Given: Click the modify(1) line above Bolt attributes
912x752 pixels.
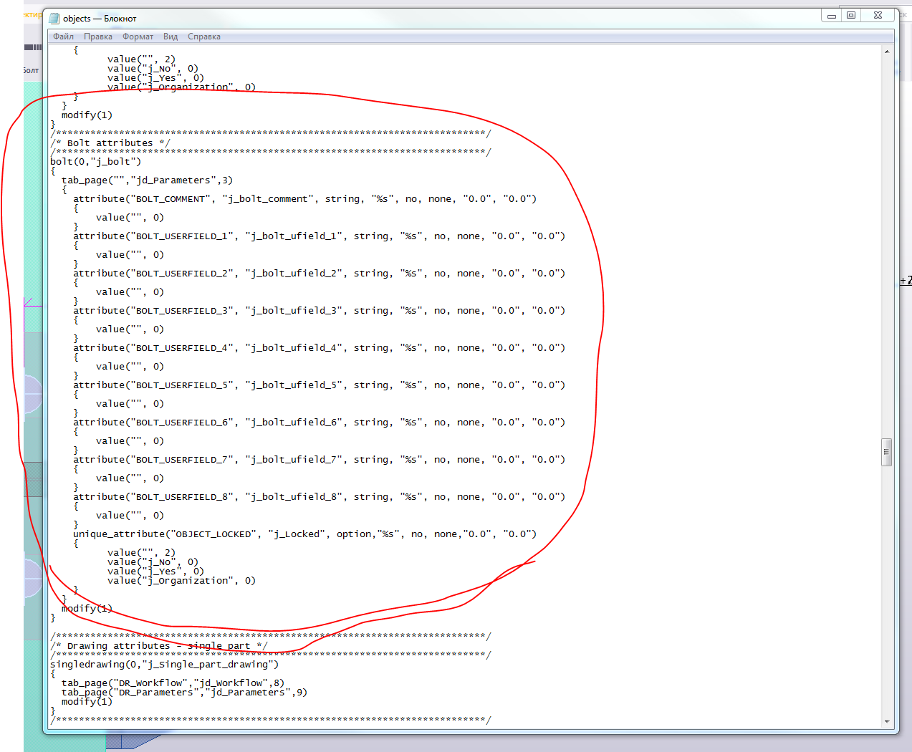Looking at the screenshot, I should [x=87, y=115].
